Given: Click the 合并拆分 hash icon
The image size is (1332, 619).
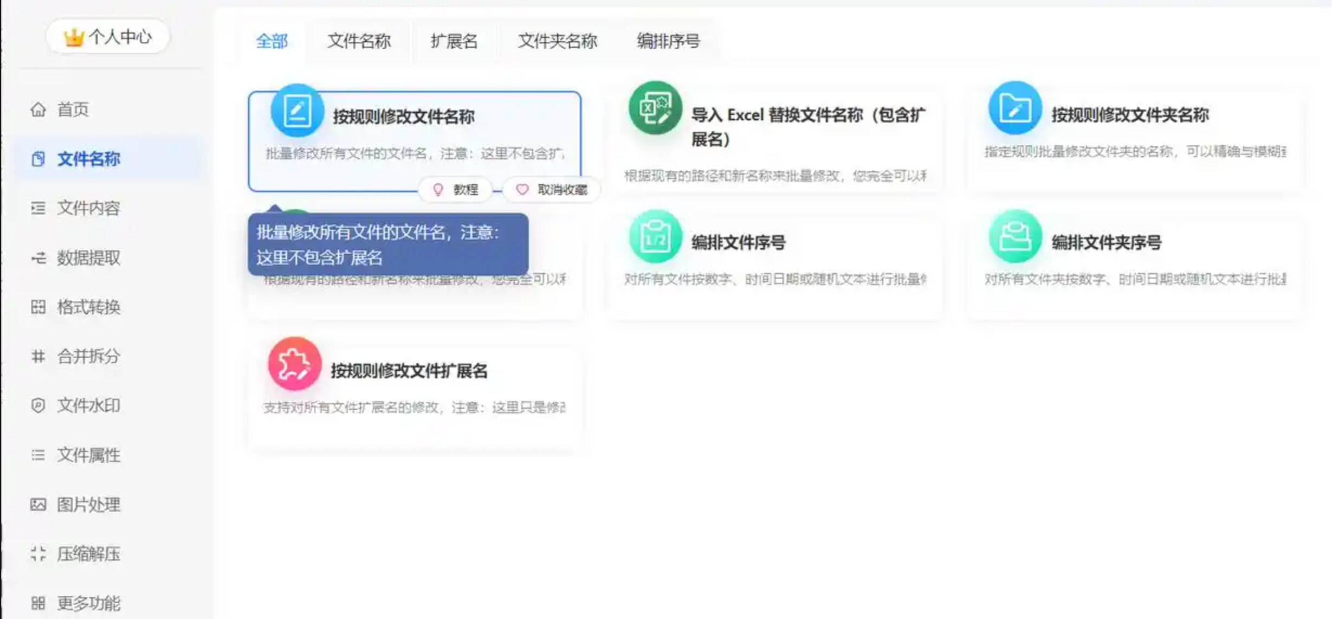Looking at the screenshot, I should pyautogui.click(x=38, y=356).
